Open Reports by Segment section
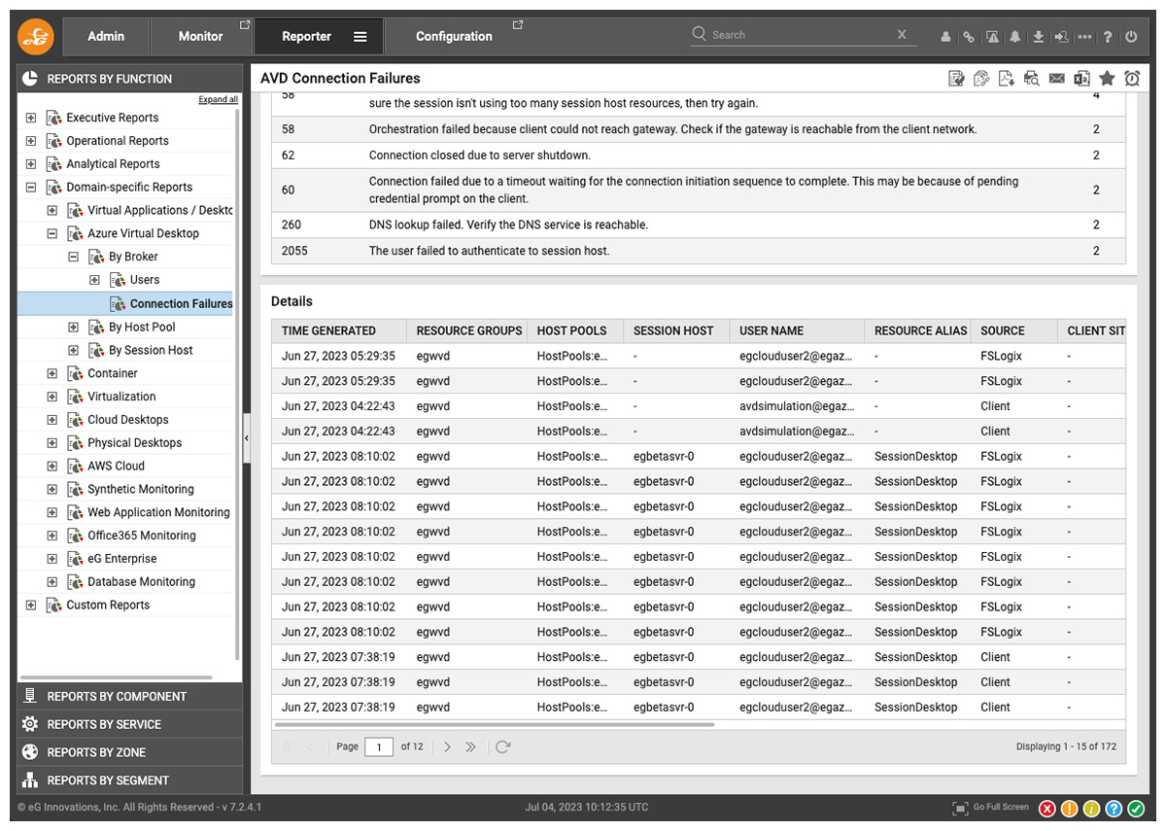 click(x=130, y=780)
